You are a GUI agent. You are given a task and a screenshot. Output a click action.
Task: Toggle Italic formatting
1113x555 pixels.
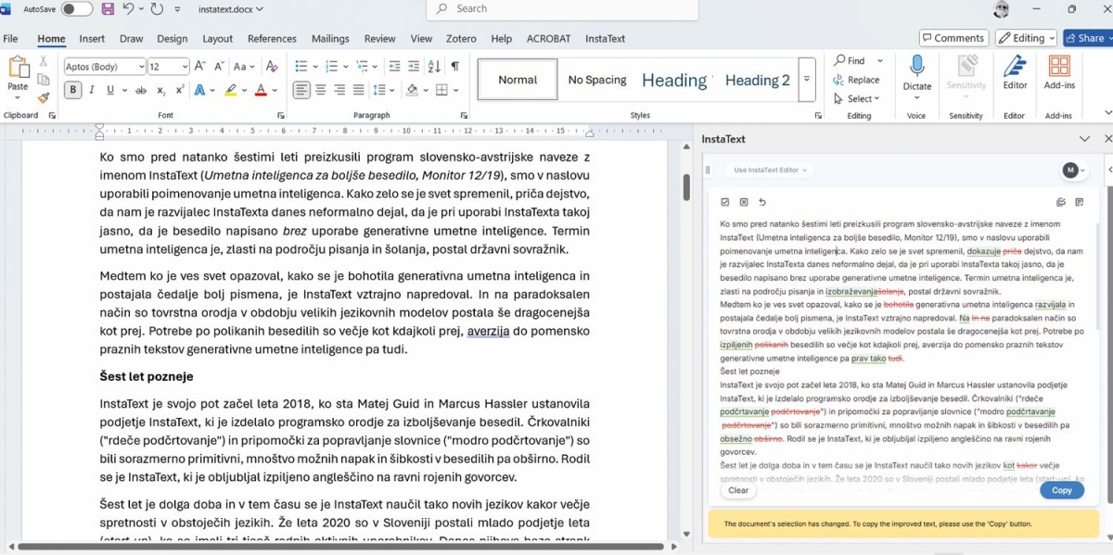click(92, 90)
